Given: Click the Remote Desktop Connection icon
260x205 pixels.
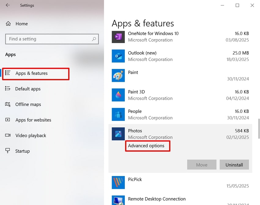Looking at the screenshot, I should (x=118, y=201).
